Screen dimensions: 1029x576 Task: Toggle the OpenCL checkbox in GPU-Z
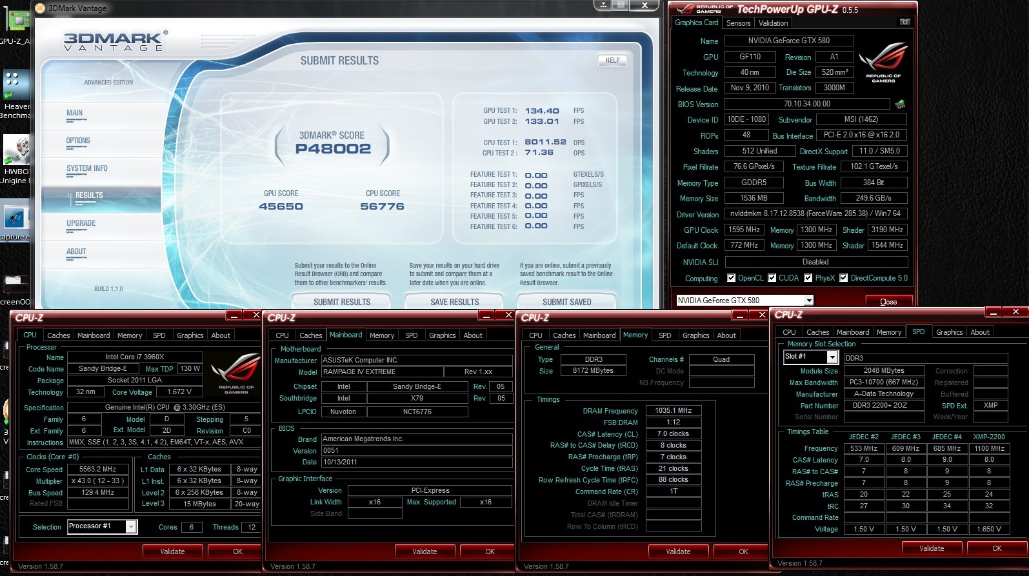coord(731,278)
